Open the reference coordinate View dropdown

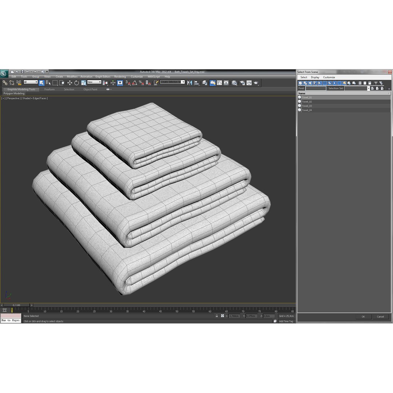coord(94,82)
